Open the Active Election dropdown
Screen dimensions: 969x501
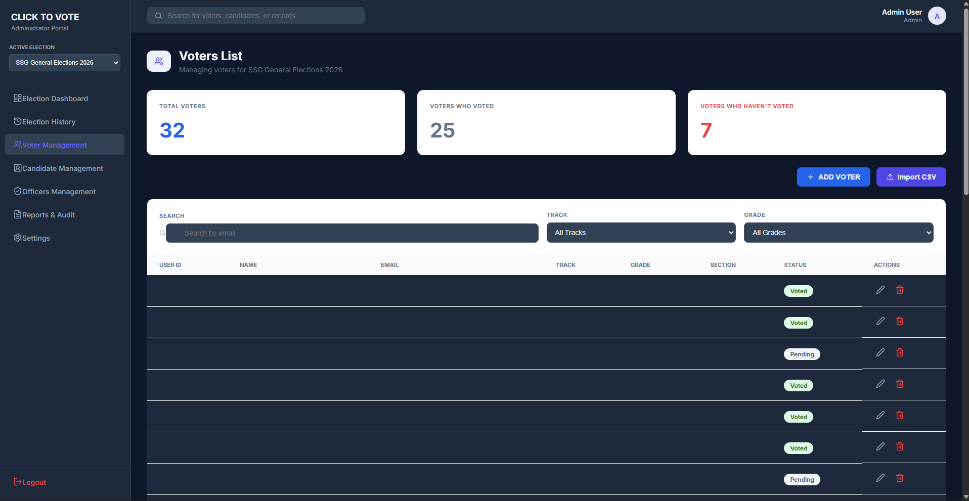pos(65,63)
